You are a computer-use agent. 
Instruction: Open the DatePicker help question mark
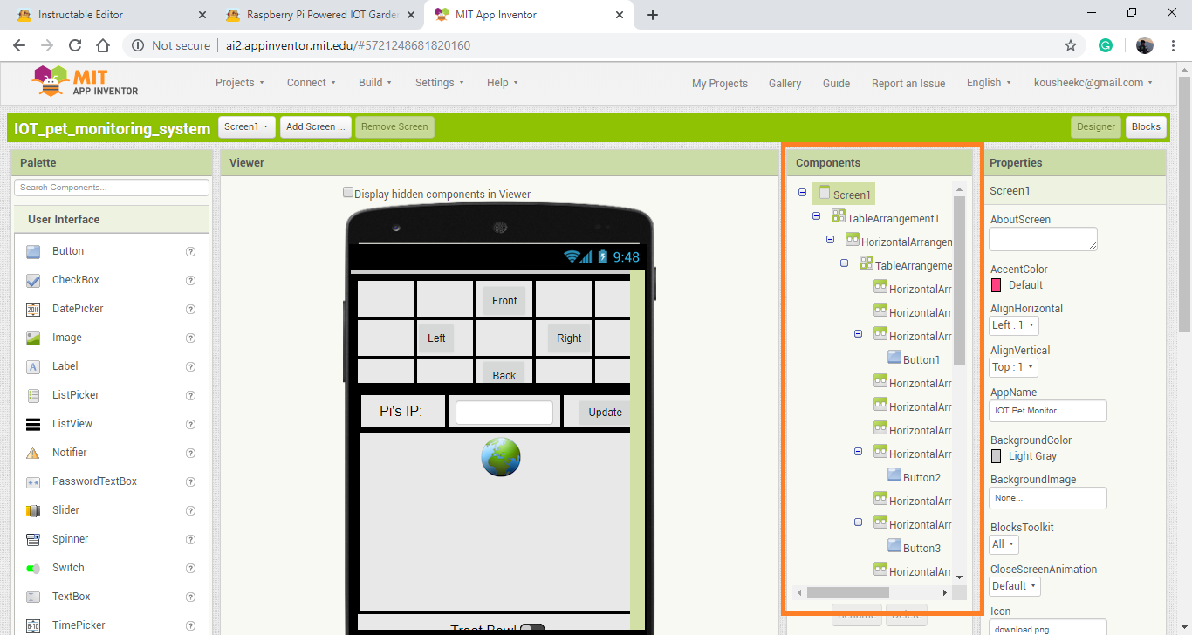click(190, 309)
